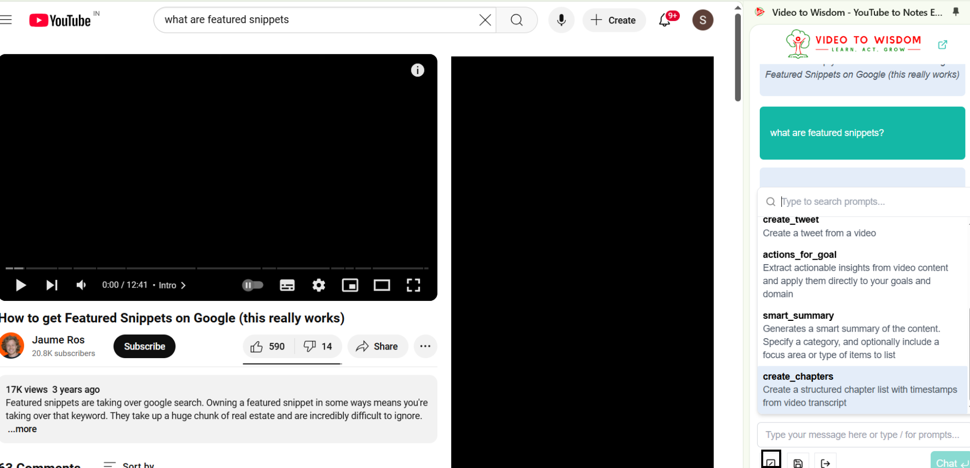Go to the YouTube home logo
Viewport: 970px width, 468px height.
(60, 20)
